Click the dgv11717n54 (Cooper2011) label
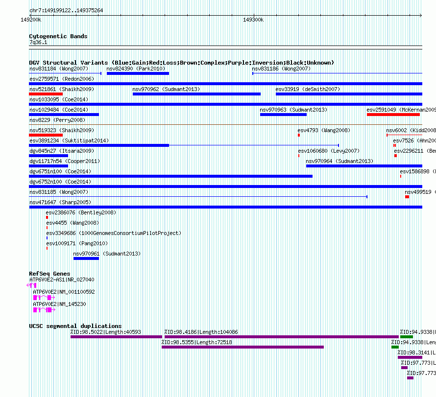436x397 pixels. pyautogui.click(x=65, y=161)
